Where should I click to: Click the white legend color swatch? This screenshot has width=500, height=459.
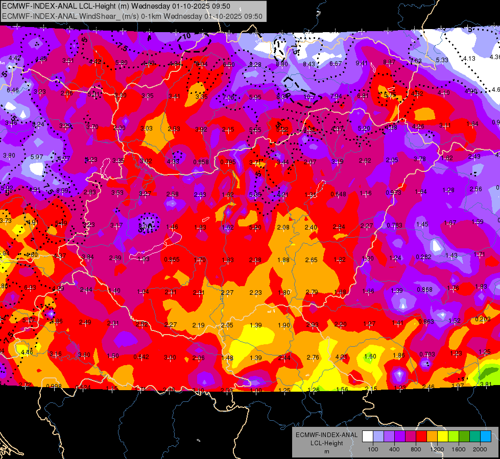pyautogui.click(x=368, y=436)
